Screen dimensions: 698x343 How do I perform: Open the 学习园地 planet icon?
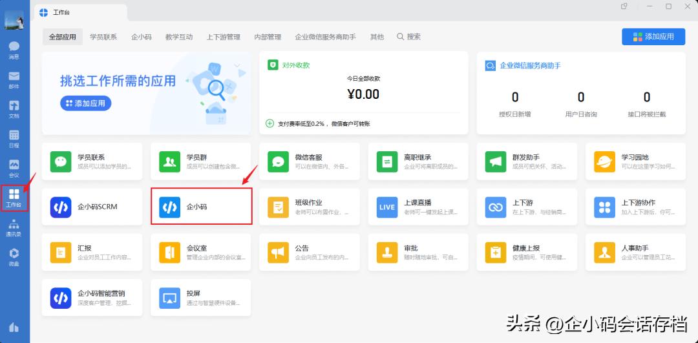pyautogui.click(x=604, y=161)
